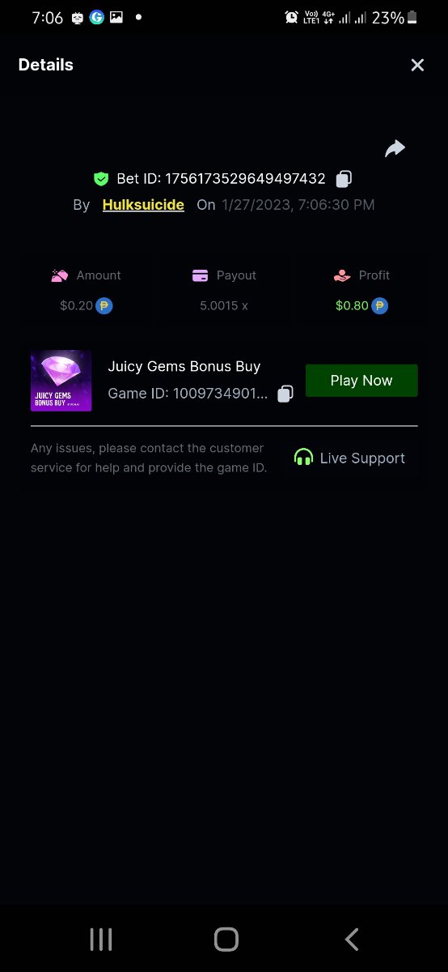Open the Juicy Gems game thumbnail

[x=61, y=381]
